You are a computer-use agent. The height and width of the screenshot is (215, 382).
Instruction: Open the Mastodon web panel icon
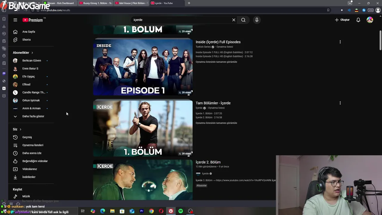click(4, 73)
